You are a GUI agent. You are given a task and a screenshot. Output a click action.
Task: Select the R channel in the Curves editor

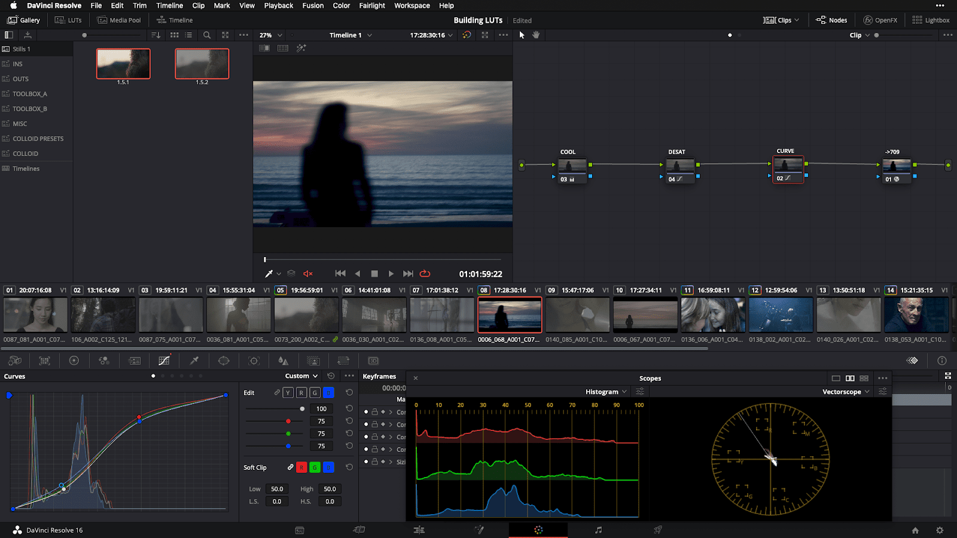(301, 393)
